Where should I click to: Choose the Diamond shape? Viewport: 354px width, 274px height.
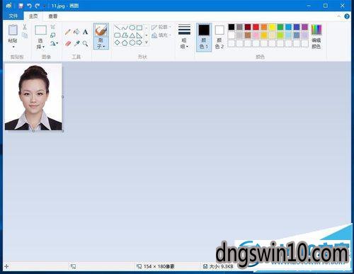tap(118, 42)
